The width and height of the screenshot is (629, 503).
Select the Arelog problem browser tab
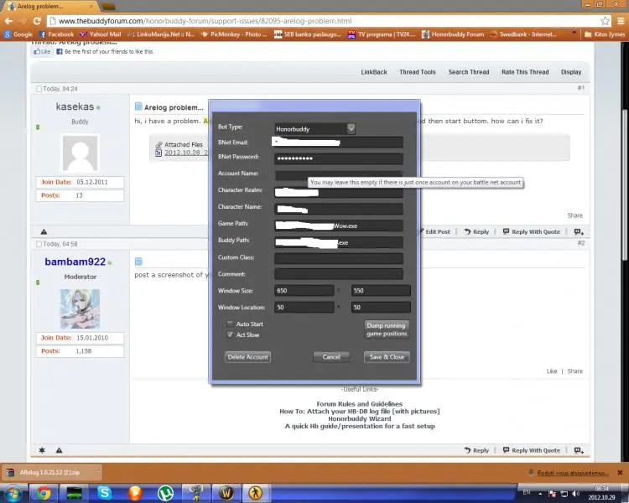tap(50, 7)
